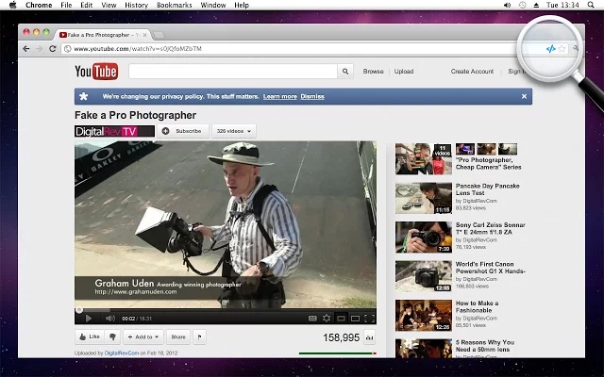
Task: Click the code extension icon in address bar
Action: point(550,49)
